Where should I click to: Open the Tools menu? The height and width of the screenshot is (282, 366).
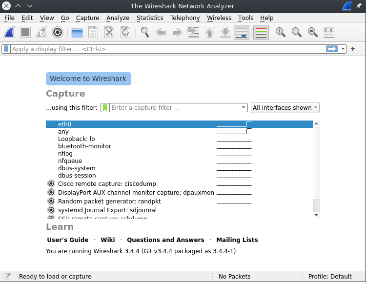tap(246, 18)
